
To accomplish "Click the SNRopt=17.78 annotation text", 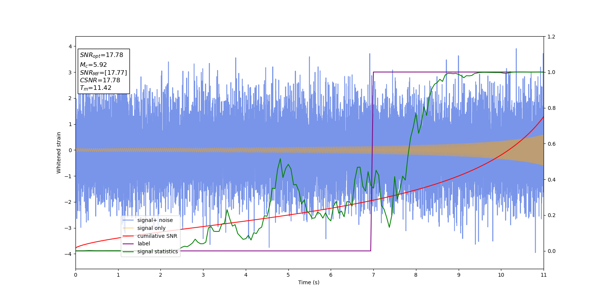I will point(102,55).
